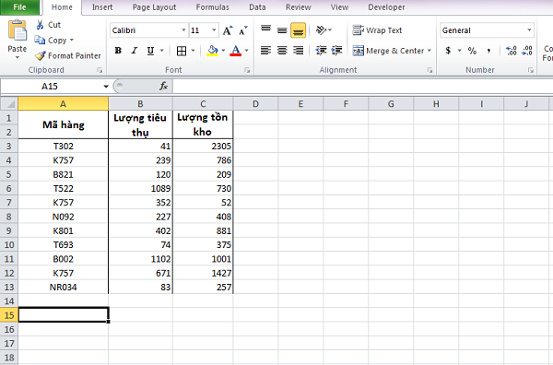Click Wrap Text button
Viewport: 553px width, 365px height.
pyautogui.click(x=377, y=30)
